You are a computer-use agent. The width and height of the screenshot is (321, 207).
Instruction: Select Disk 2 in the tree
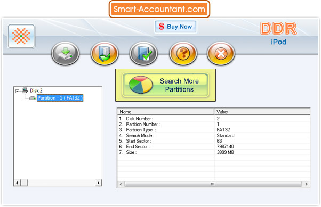(x=36, y=90)
